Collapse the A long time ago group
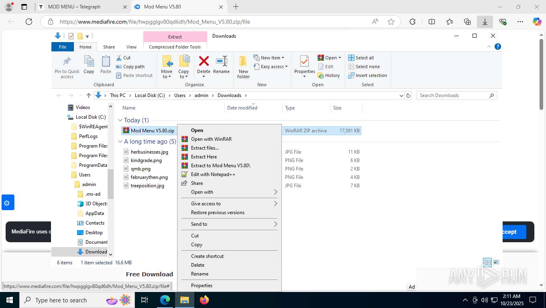Viewport: 546px width, 308px height. pos(120,142)
